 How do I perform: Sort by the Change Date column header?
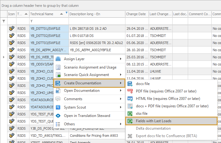137,14
